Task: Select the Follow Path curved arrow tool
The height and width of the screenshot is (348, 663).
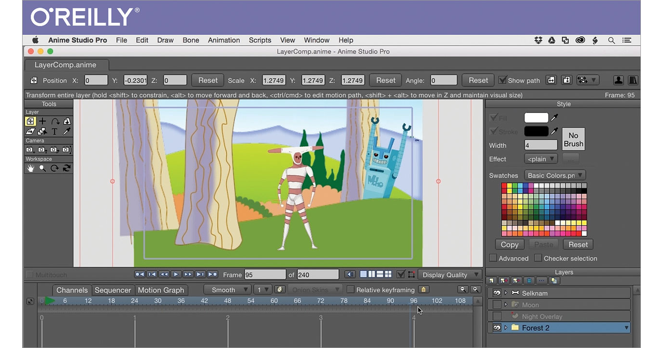Action: [55, 121]
